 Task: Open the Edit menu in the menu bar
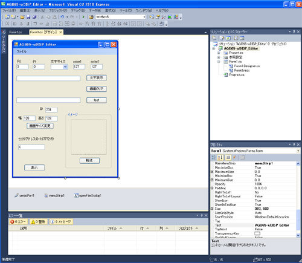[x=25, y=10]
